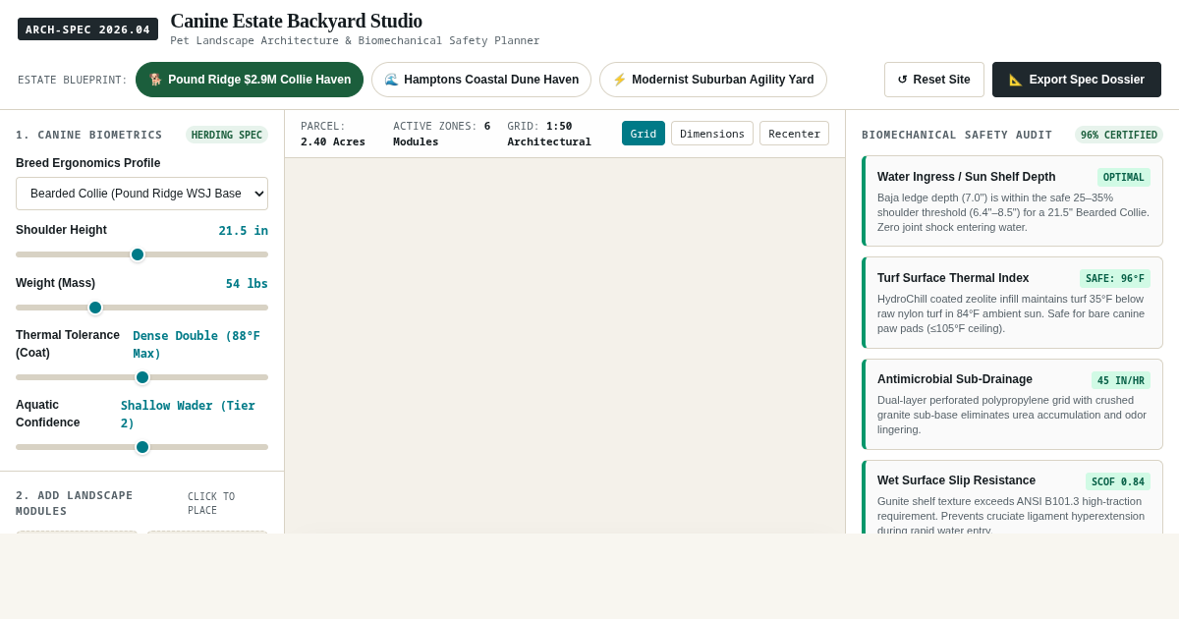Click the Canine Biometrics section heading
Screen dimensions: 1179x619
click(x=89, y=135)
